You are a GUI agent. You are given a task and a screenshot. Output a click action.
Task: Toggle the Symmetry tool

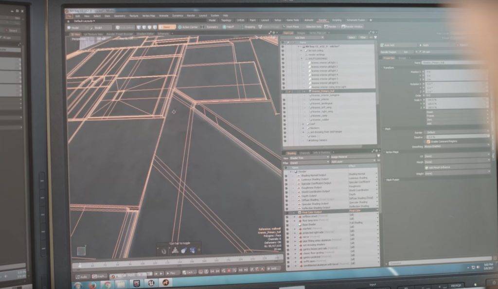click(x=210, y=27)
